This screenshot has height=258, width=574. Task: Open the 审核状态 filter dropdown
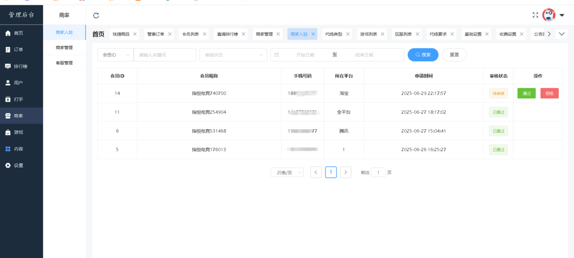tap(233, 55)
